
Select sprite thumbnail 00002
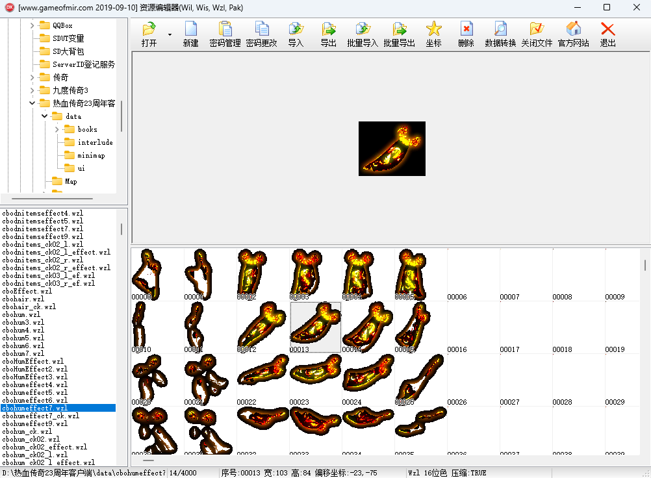[x=262, y=274]
